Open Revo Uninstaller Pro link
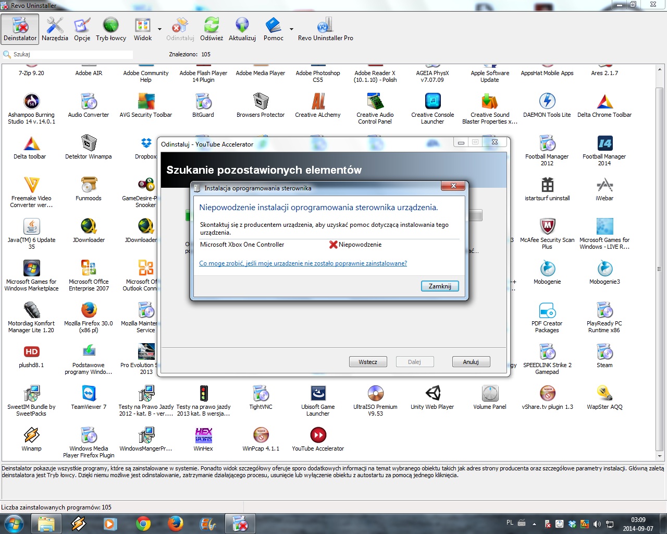Viewport: 667px width, 534px height. [326, 29]
